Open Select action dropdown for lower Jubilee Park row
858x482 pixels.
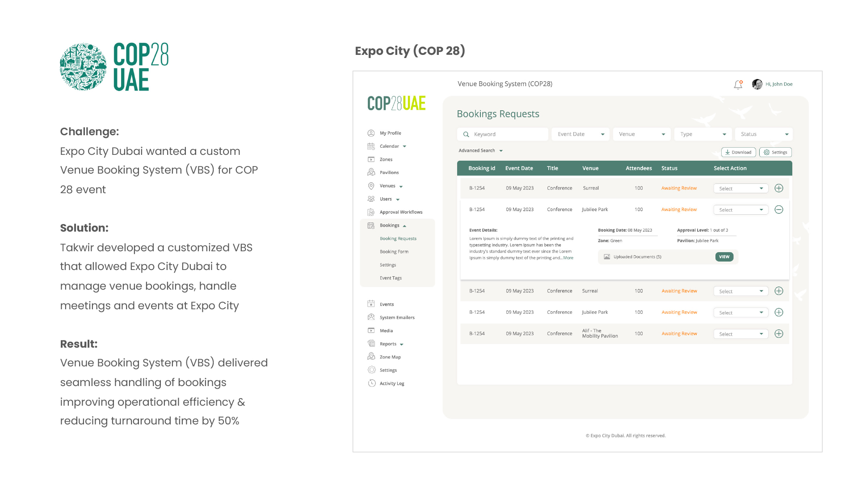pos(741,312)
